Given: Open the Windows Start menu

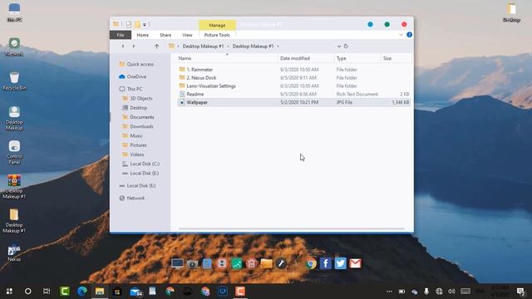Looking at the screenshot, I should [9, 292].
